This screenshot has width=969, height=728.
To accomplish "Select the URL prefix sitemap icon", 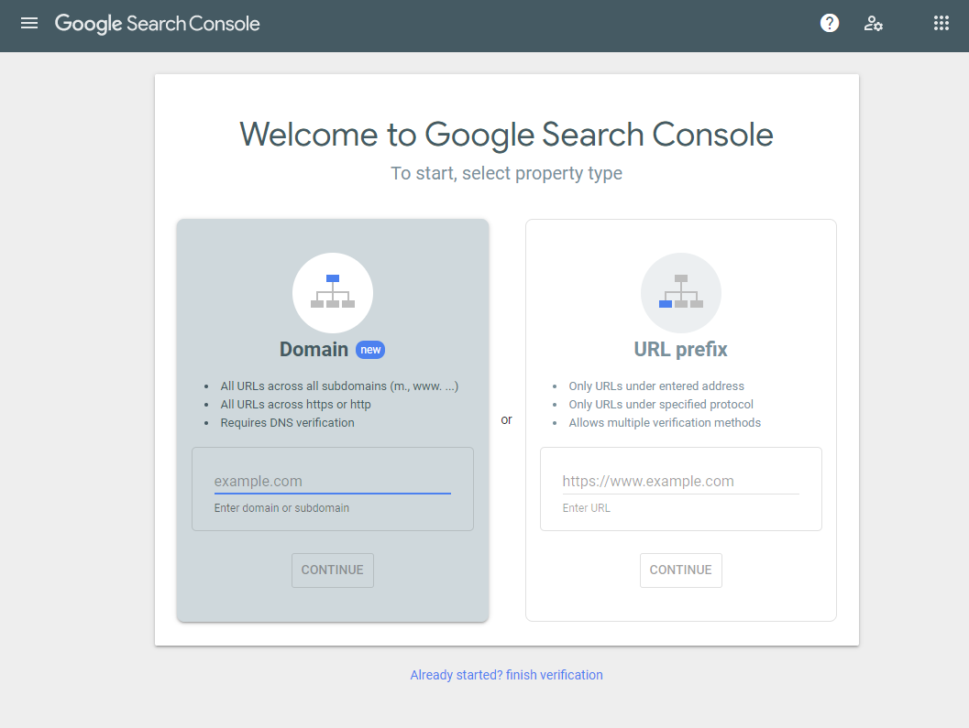I will click(680, 293).
